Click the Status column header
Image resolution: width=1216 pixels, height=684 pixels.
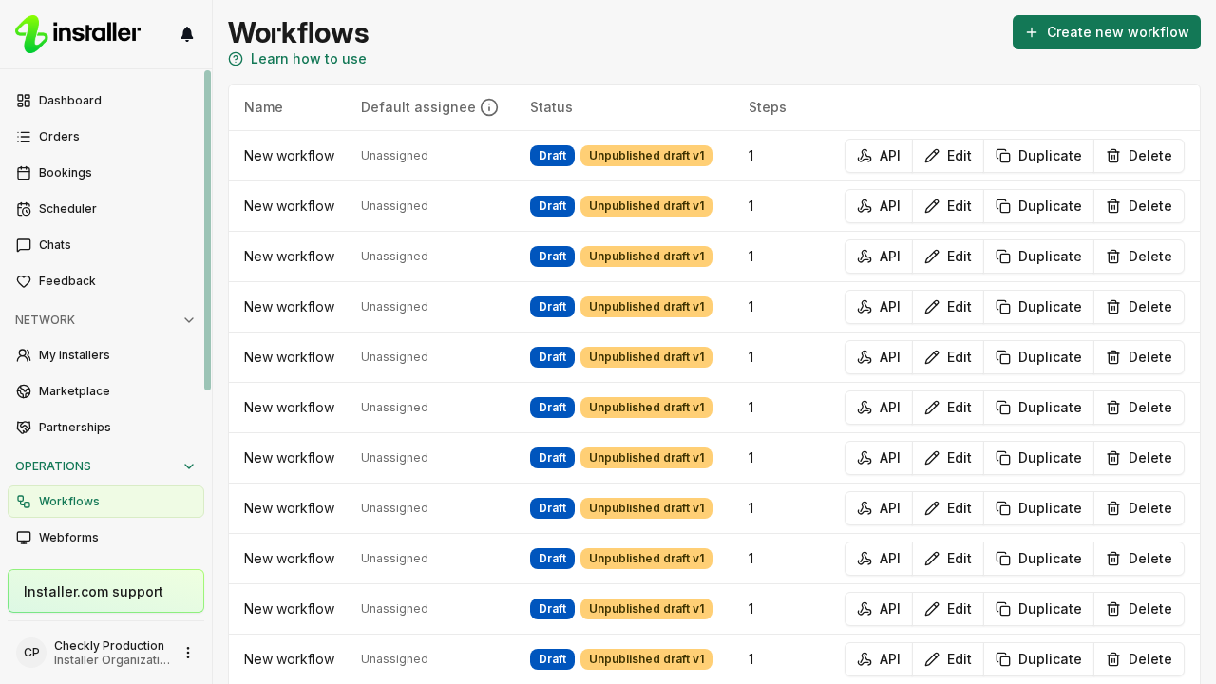[x=551, y=107]
